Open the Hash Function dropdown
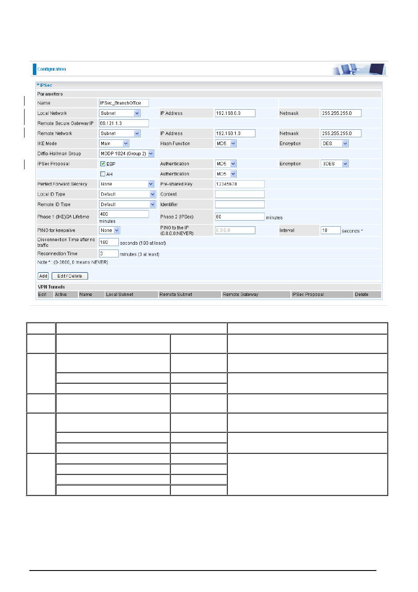This screenshot has height=592, width=418. pyautogui.click(x=226, y=143)
